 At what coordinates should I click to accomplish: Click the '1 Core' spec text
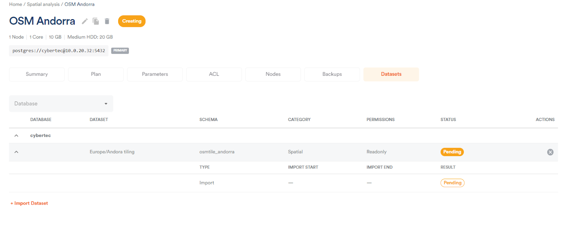coord(36,37)
